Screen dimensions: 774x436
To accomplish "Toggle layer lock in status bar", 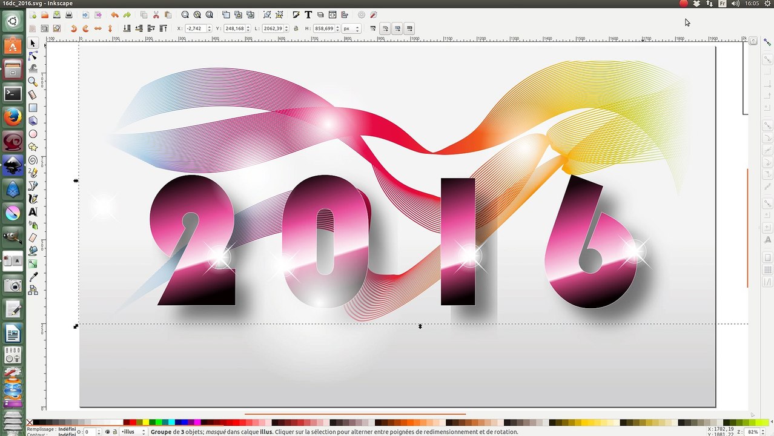I will tap(114, 432).
